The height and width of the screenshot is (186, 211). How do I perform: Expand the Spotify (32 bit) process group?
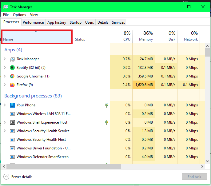[x=5, y=68]
